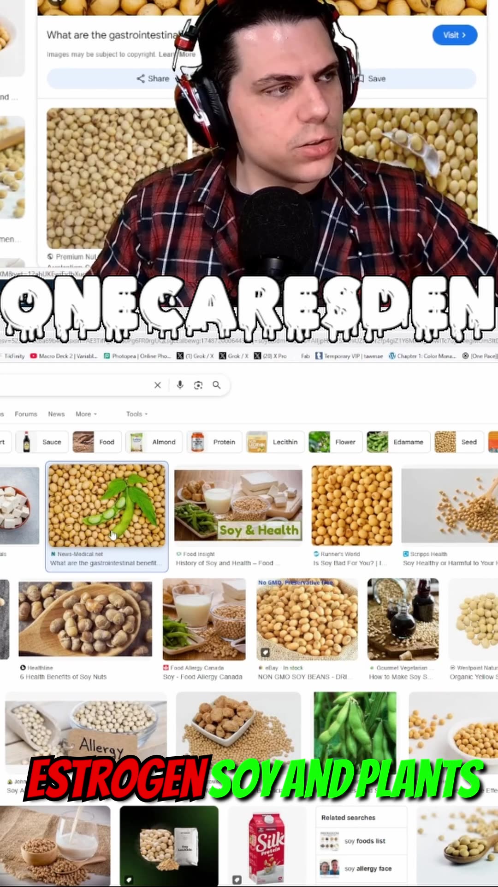Open the News-Medical.net soybean image result
This screenshot has height=887, width=498.
pos(107,506)
